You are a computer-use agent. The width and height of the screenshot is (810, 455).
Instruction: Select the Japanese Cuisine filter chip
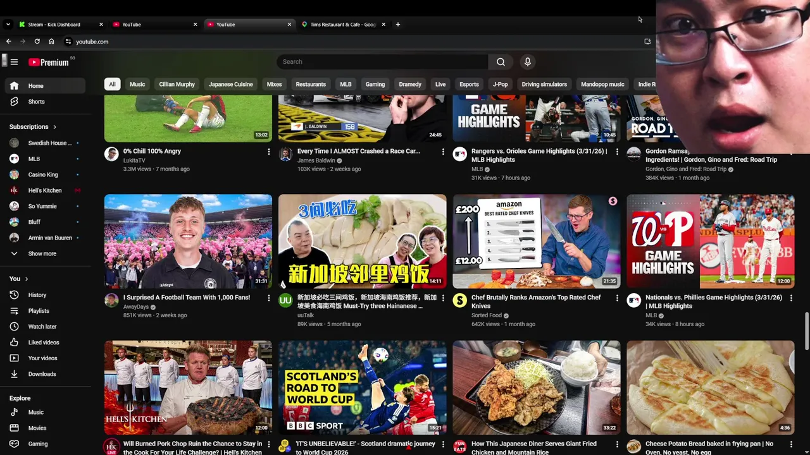coord(230,84)
